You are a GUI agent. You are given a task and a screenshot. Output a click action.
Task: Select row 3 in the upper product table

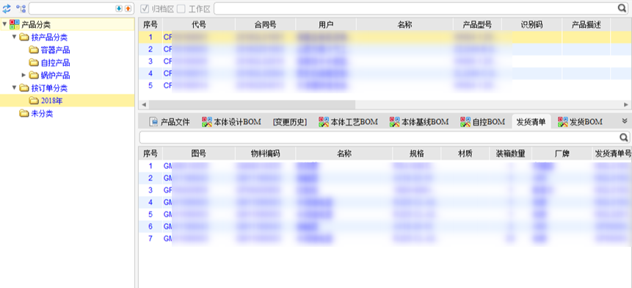385,61
